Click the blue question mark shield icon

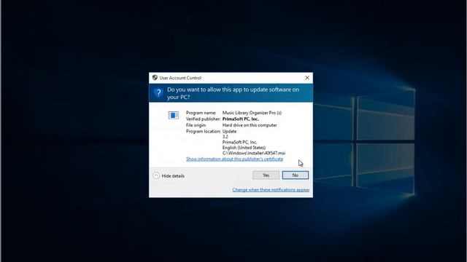(x=158, y=92)
